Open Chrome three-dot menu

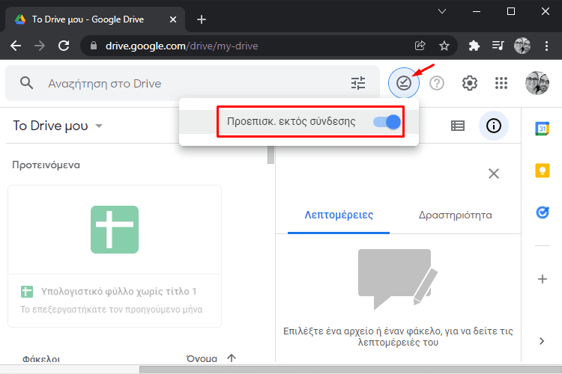tap(546, 46)
